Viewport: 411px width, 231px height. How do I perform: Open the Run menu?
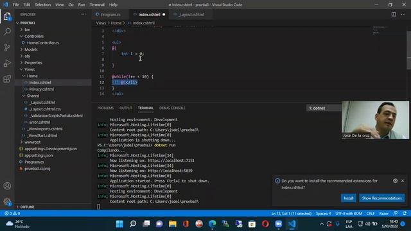click(82, 4)
